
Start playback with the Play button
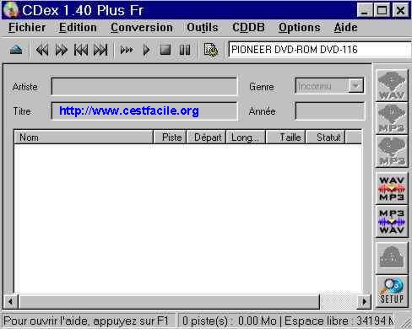(146, 51)
